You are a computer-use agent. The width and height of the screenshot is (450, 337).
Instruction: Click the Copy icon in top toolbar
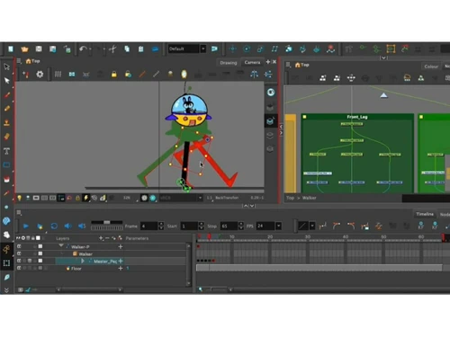click(127, 49)
